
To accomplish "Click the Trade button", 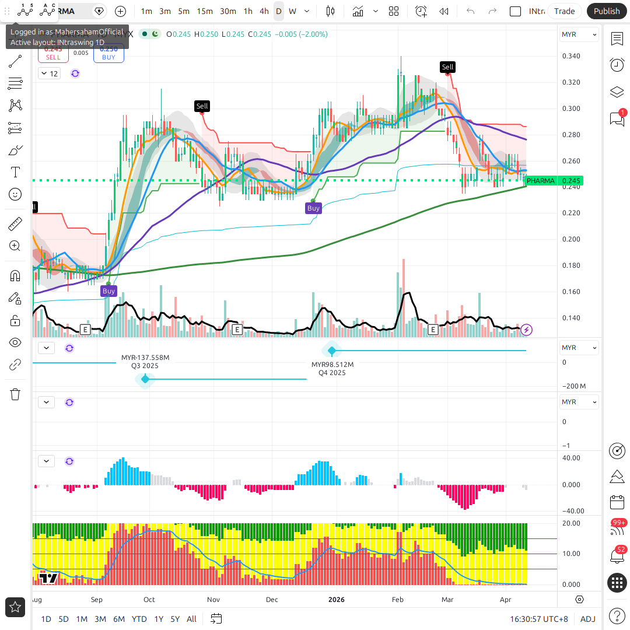I will [564, 11].
